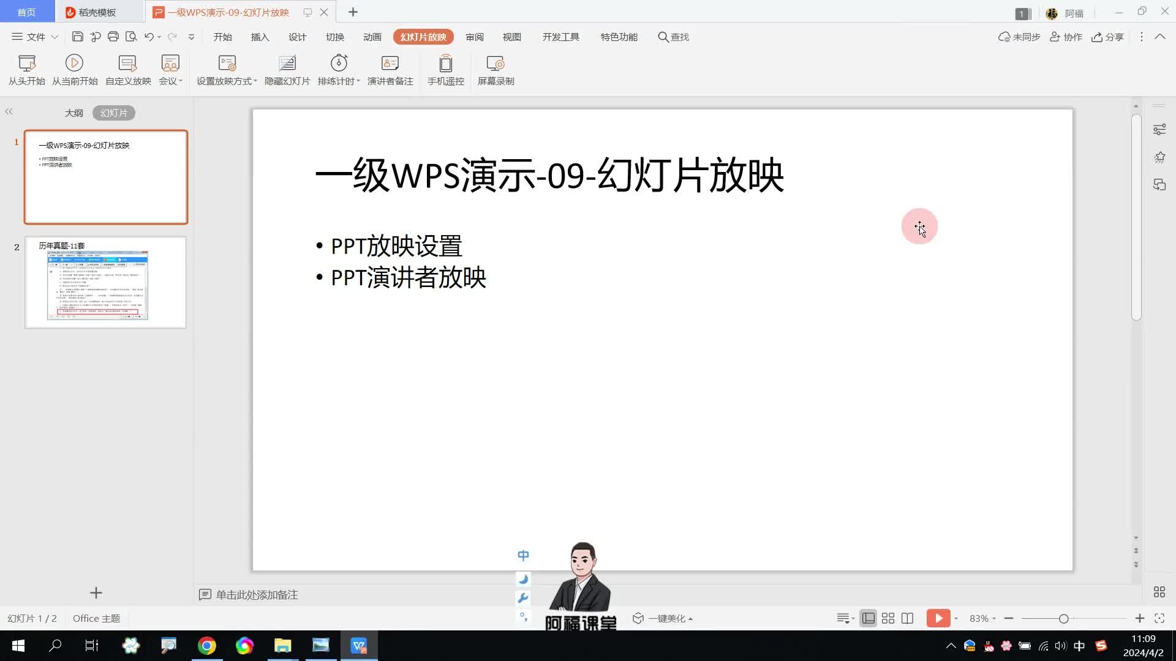
Task: Click the 从头开始 slideshow icon
Action: (26, 64)
